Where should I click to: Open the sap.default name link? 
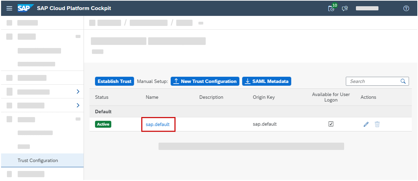(x=157, y=124)
